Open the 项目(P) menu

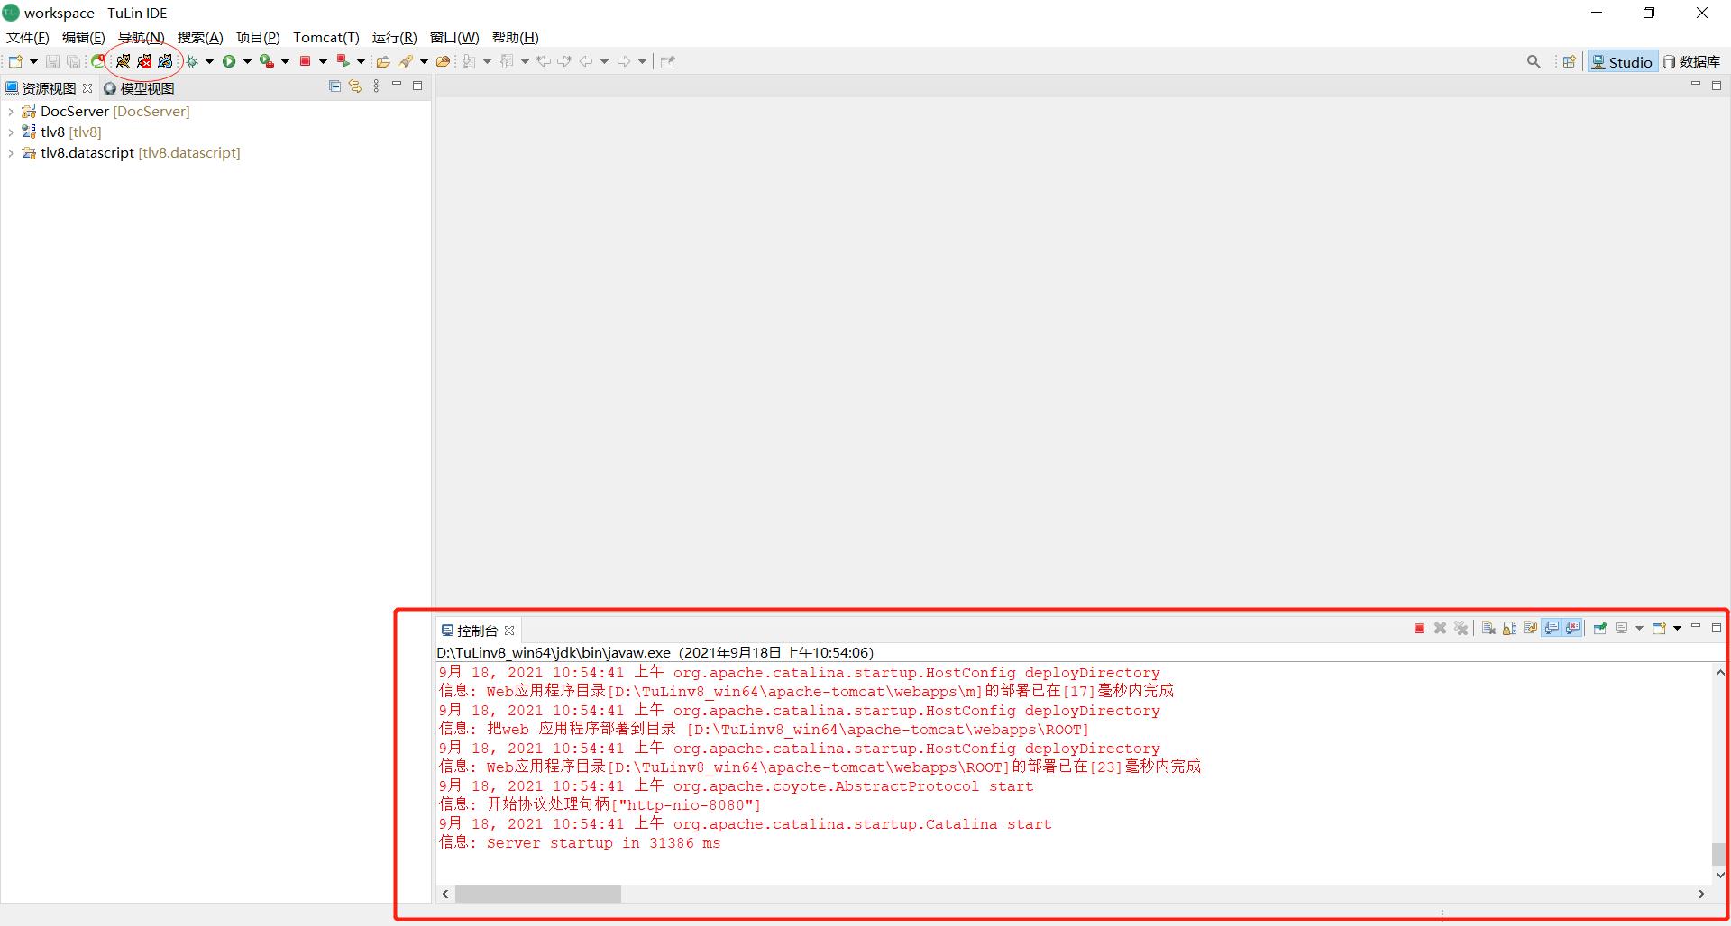tap(258, 37)
